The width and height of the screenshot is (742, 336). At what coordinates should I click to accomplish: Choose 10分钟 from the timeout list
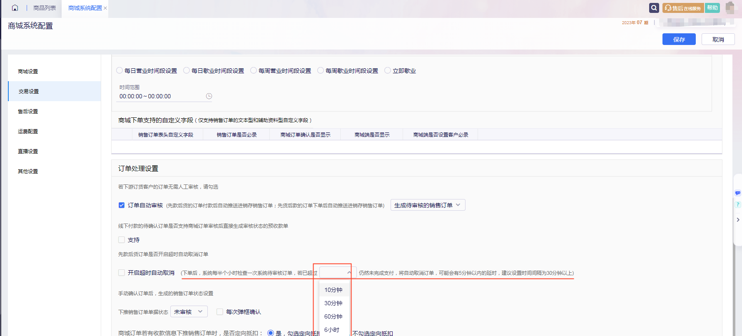(334, 290)
